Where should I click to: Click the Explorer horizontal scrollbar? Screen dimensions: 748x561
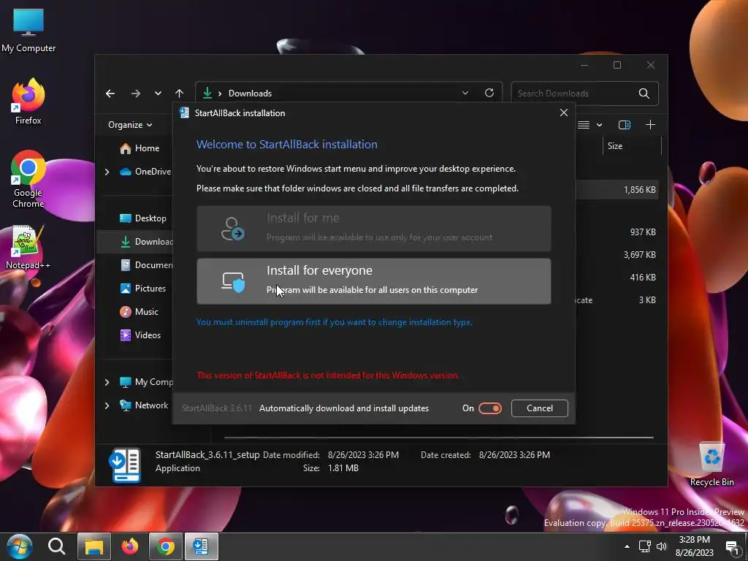[438, 438]
